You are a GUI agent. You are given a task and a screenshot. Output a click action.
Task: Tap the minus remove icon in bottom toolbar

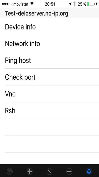point(69,171)
